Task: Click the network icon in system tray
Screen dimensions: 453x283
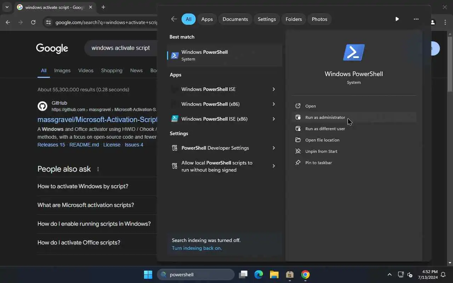Action: (401, 275)
